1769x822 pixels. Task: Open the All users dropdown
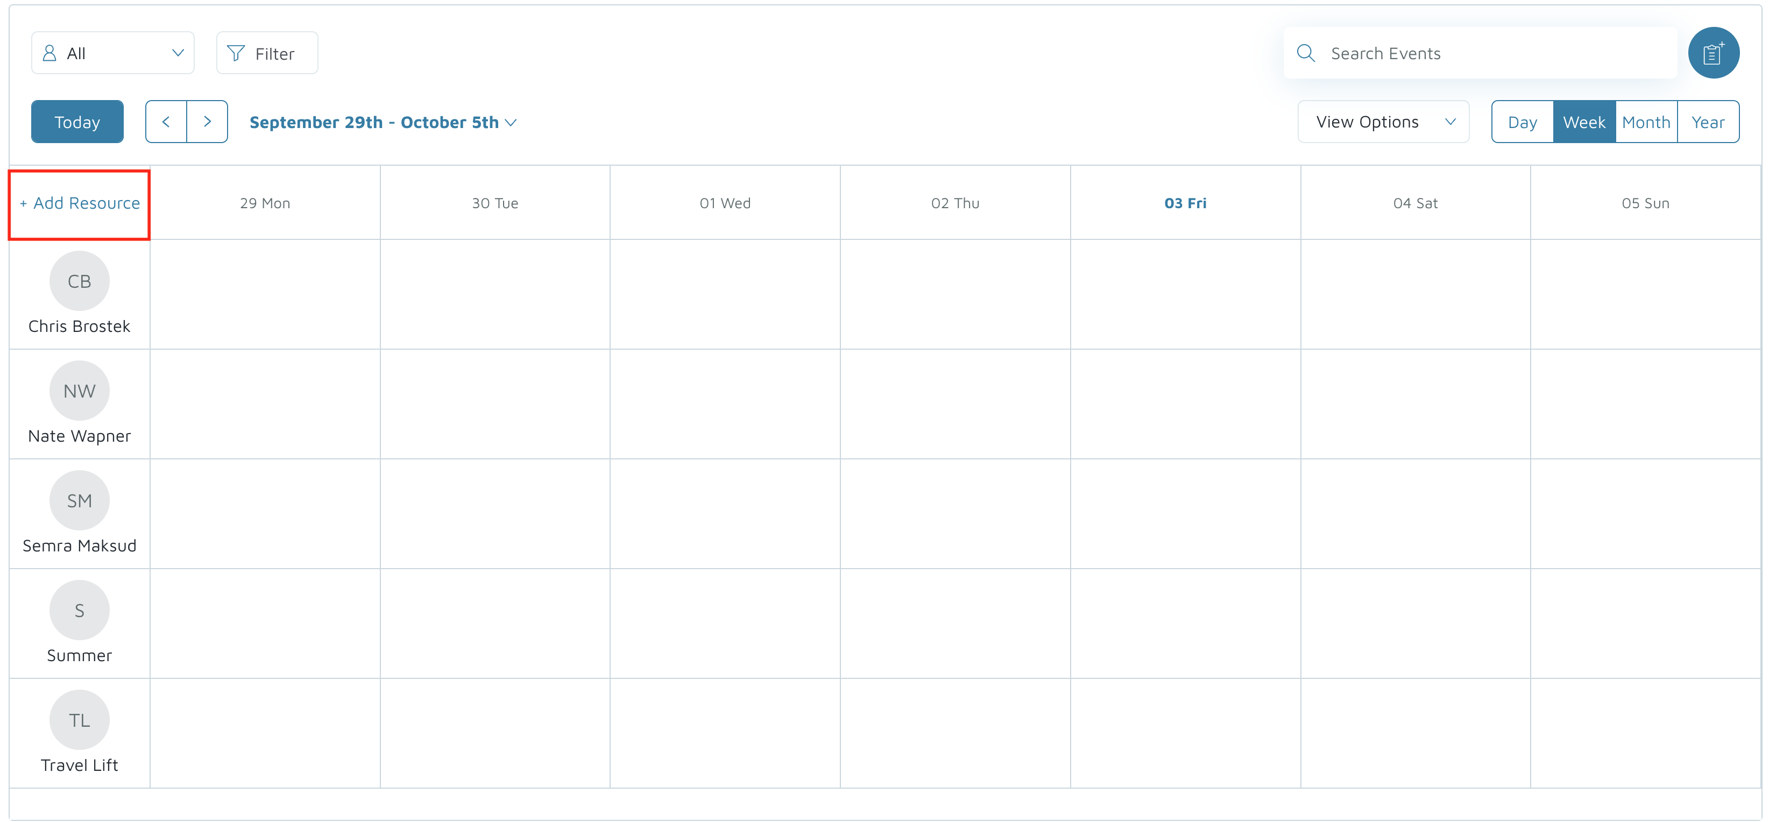click(x=112, y=53)
